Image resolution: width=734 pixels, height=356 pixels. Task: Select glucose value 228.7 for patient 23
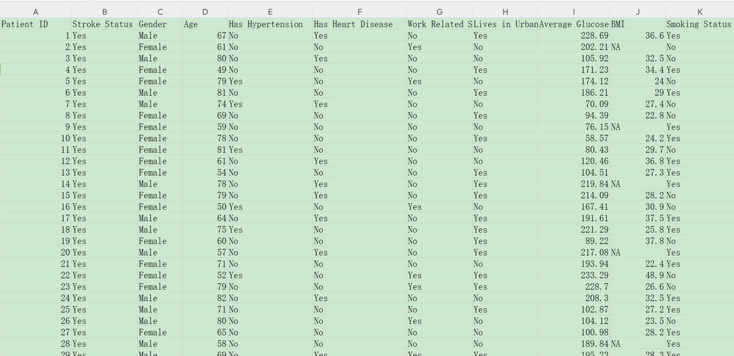pos(574,286)
